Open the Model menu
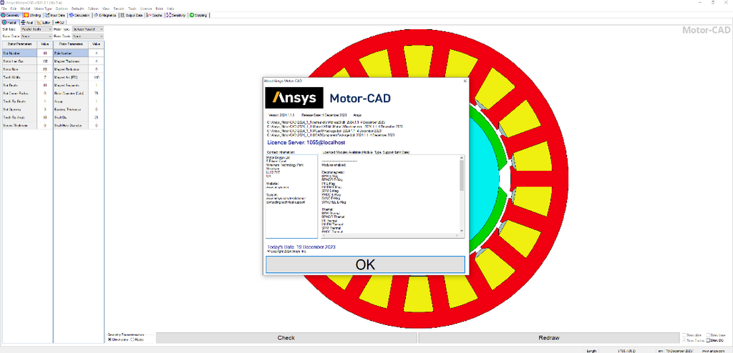Viewport: 733px width, 353px height. tap(25, 9)
